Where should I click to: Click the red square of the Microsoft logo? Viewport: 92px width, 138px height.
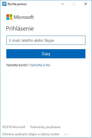click(x=8, y=16)
